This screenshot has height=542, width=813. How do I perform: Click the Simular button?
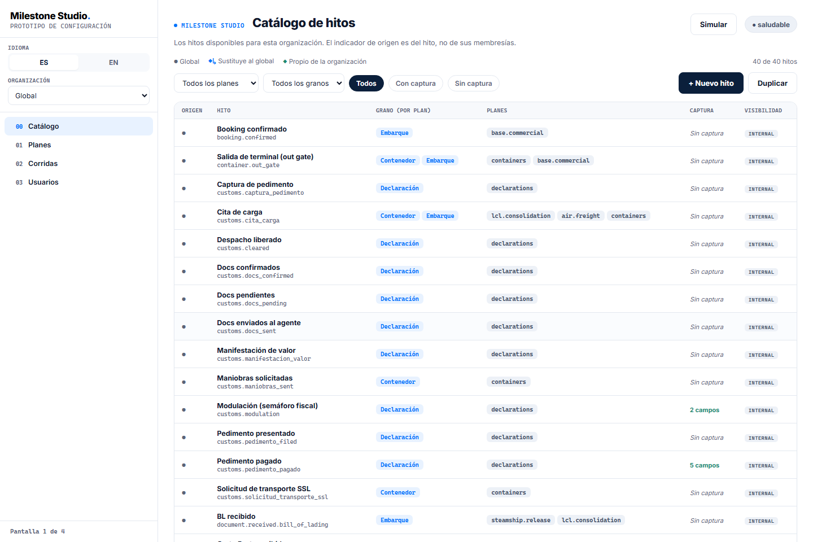(x=713, y=24)
